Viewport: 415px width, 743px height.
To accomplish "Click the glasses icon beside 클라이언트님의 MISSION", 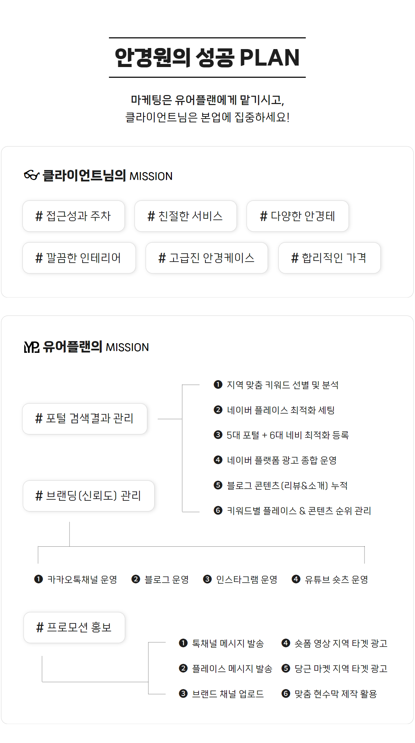I will coord(31,175).
